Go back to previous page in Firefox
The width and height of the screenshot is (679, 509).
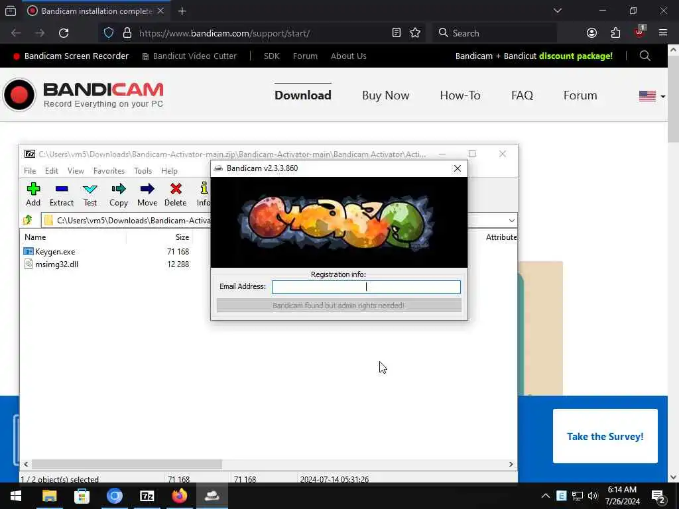pos(16,33)
